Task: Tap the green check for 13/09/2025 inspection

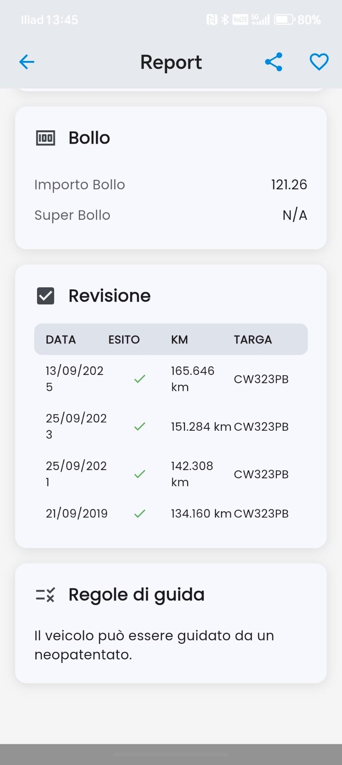Action: click(x=139, y=379)
